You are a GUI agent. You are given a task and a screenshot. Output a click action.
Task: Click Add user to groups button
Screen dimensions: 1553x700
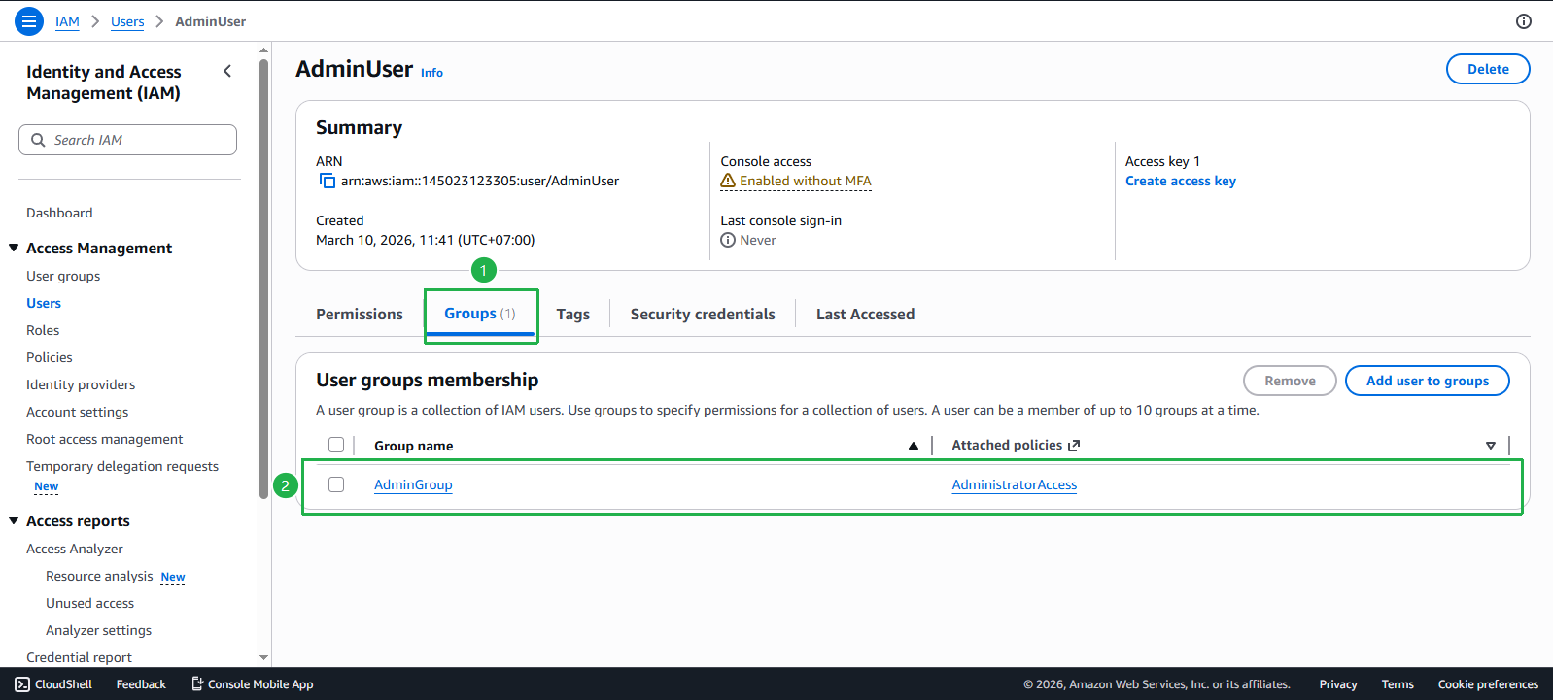click(x=1428, y=381)
